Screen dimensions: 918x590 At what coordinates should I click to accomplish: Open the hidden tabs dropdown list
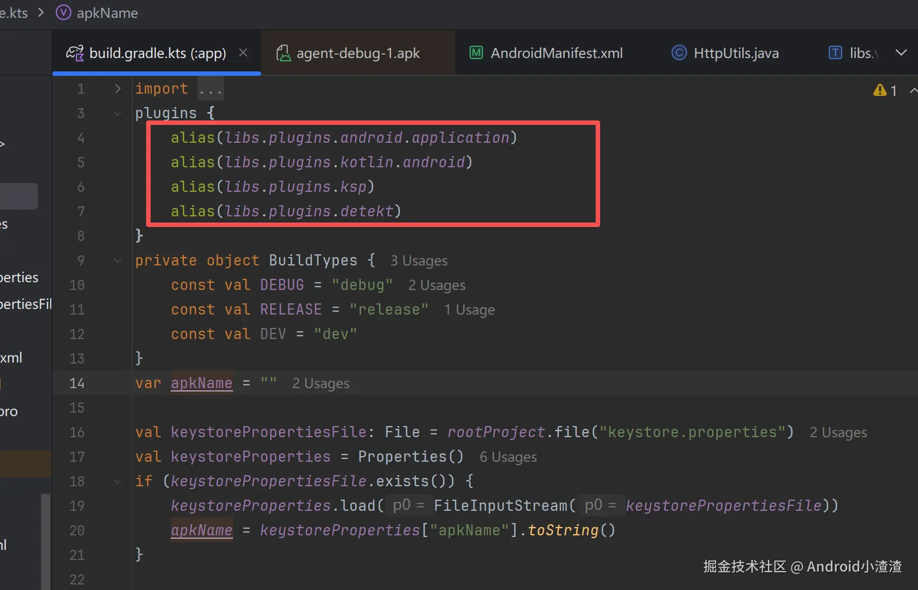coord(901,53)
